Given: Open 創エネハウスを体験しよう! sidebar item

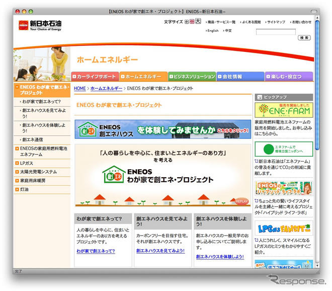Looking at the screenshot, I should click(x=42, y=128).
